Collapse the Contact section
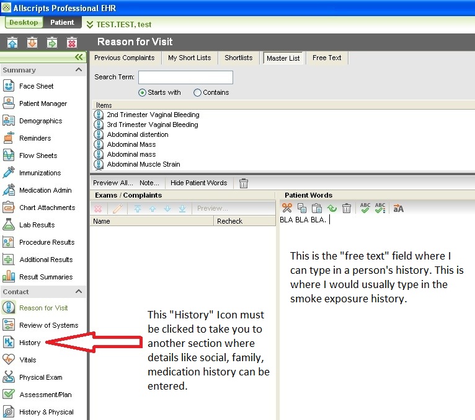This screenshot has width=475, height=420. [79, 292]
